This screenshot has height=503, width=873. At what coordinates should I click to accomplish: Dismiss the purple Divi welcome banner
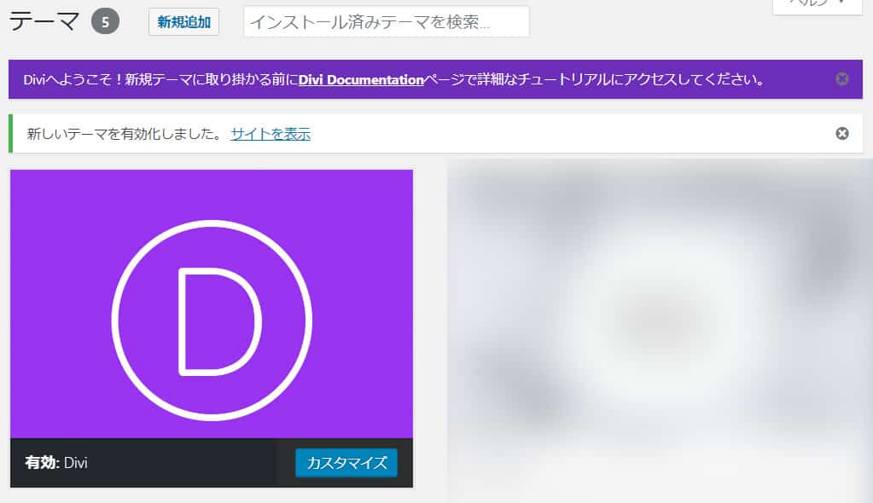pyautogui.click(x=841, y=79)
